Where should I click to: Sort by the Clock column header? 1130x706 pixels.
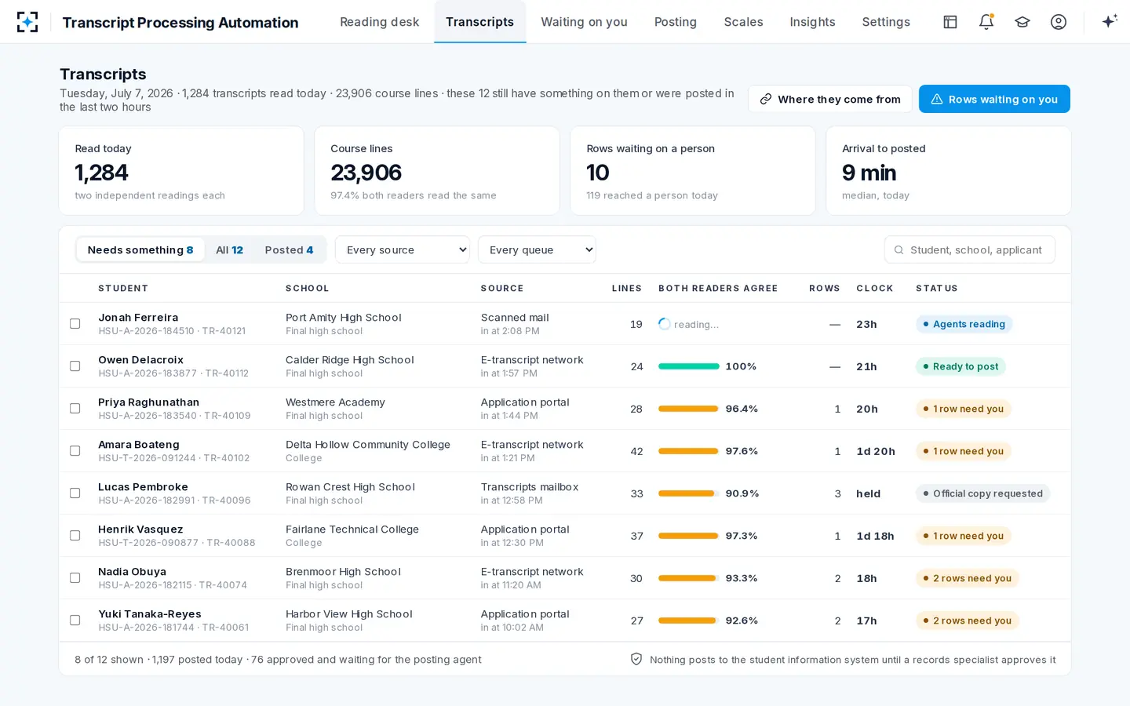point(875,289)
